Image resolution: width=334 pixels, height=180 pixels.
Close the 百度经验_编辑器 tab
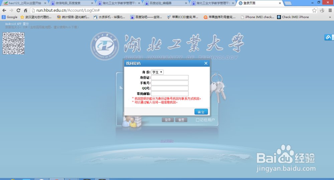point(186,3)
